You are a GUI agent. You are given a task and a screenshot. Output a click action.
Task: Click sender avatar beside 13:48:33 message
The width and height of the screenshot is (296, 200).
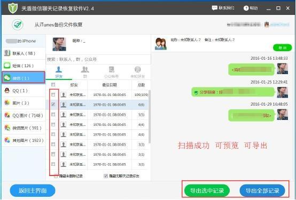283,69
